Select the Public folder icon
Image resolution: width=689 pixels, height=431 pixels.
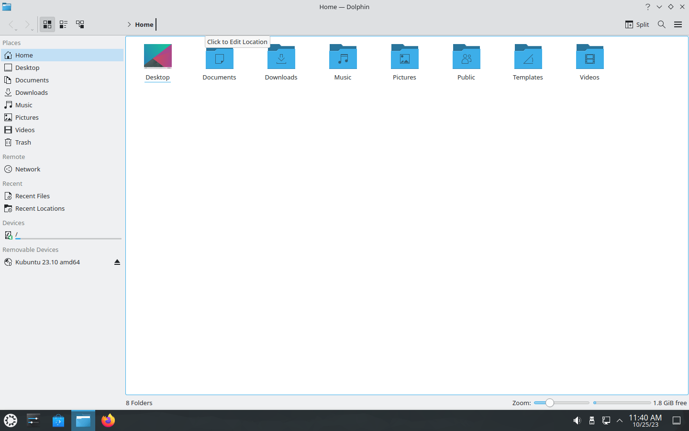coord(467,57)
